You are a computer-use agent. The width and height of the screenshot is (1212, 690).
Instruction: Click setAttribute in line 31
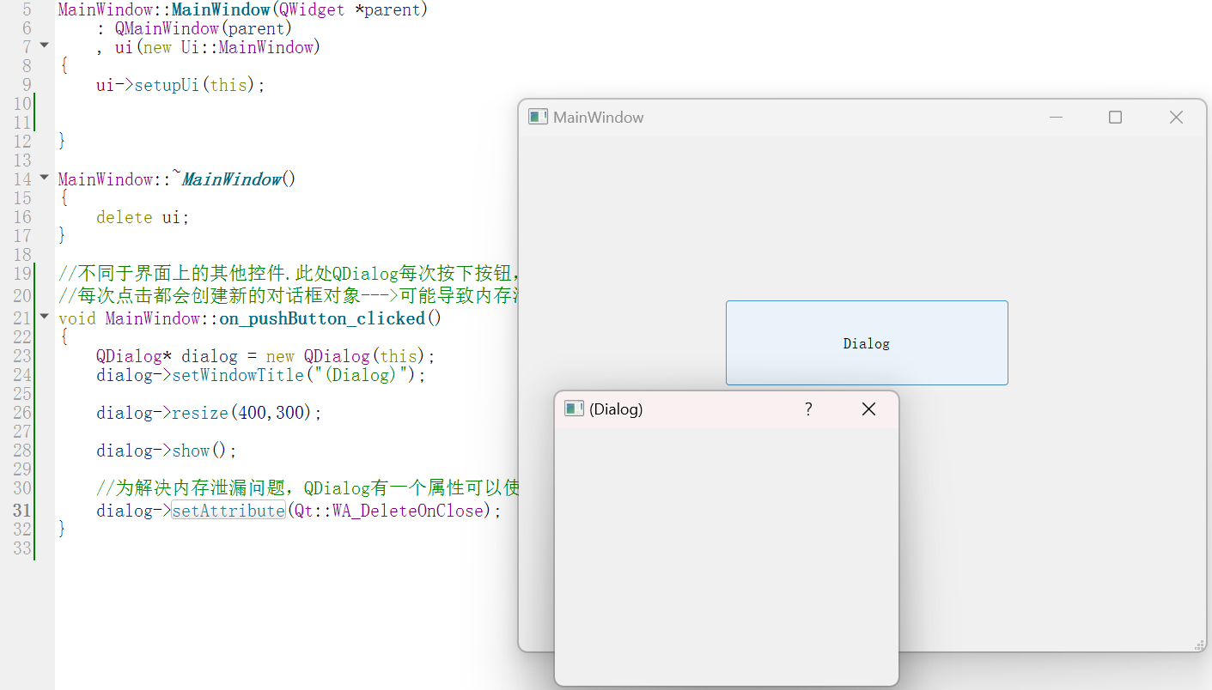(228, 511)
